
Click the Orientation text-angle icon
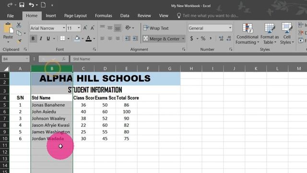128,28
